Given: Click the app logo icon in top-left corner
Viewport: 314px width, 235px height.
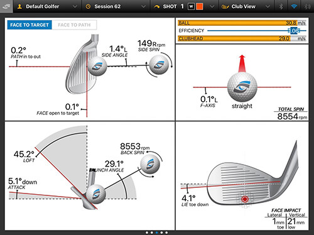Looking at the screenshot, I should click(x=6, y=6).
